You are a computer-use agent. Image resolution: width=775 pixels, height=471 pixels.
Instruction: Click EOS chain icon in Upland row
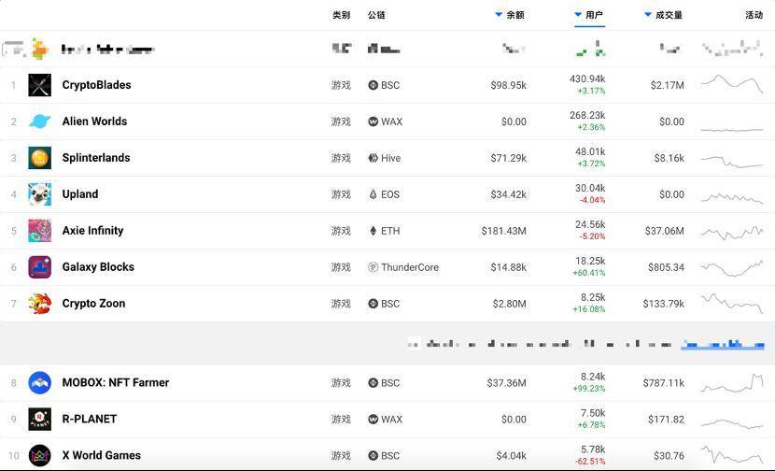pyautogui.click(x=373, y=194)
